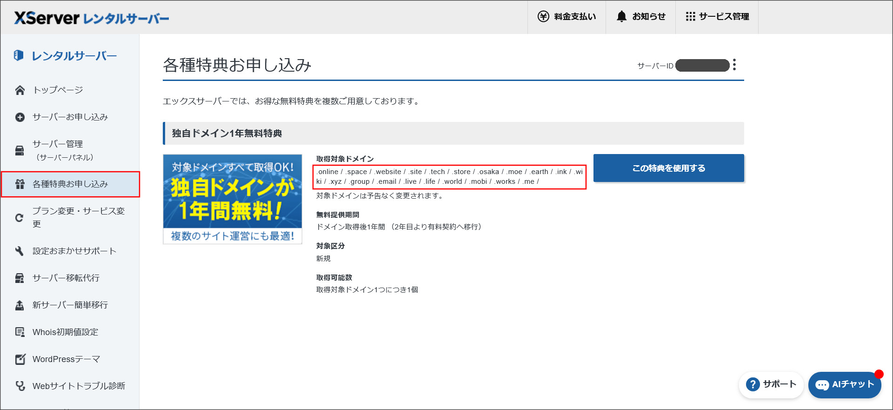Open サーバーお申し込み sidebar item
The width and height of the screenshot is (893, 410).
pos(70,117)
